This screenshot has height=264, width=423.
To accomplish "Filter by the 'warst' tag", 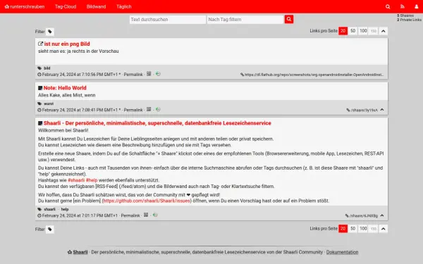I will (x=49, y=104).
